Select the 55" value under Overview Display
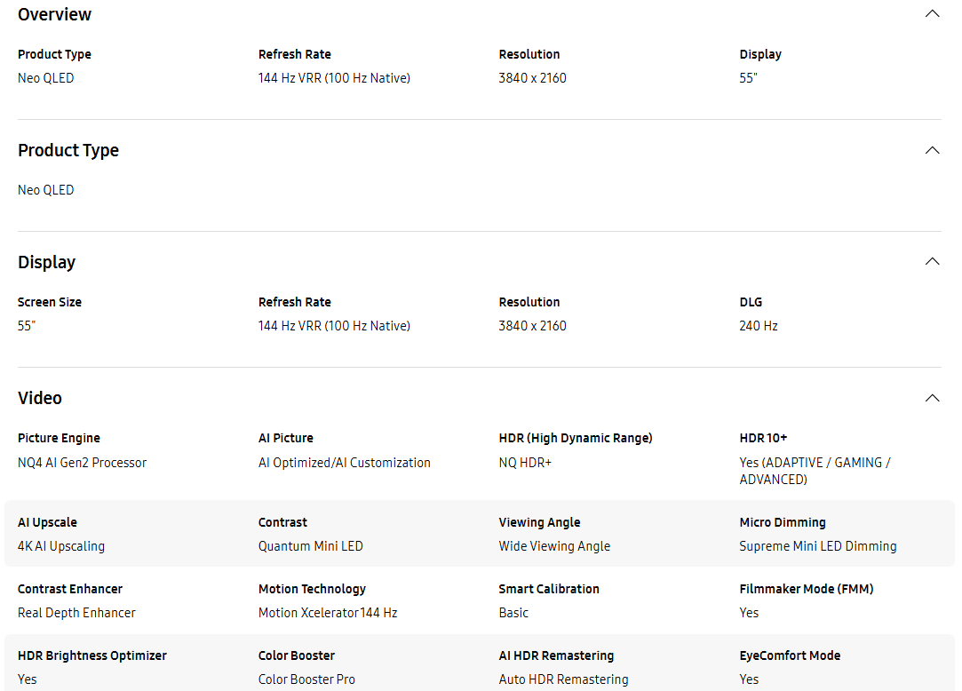The height and width of the screenshot is (691, 962). tap(749, 78)
